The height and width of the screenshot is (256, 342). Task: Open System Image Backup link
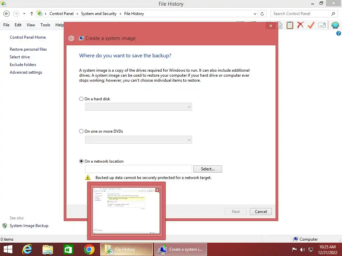(29, 226)
